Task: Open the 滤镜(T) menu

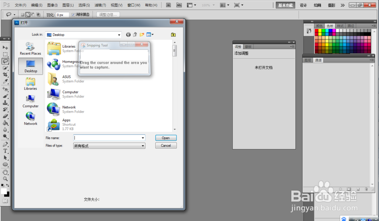Action: tap(100, 5)
